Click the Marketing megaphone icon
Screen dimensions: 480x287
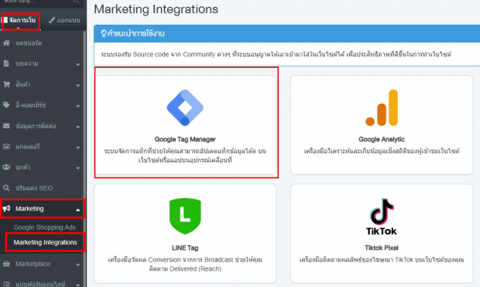pyautogui.click(x=6, y=209)
